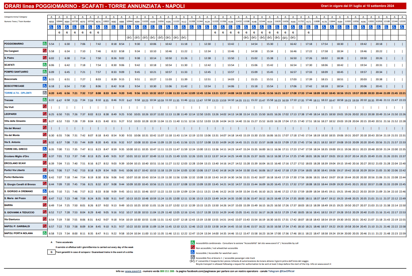This screenshot has width=412, height=276.
Task: Click the Villa delle Ginestre station name
Action: pyautogui.click(x=15, y=121)
